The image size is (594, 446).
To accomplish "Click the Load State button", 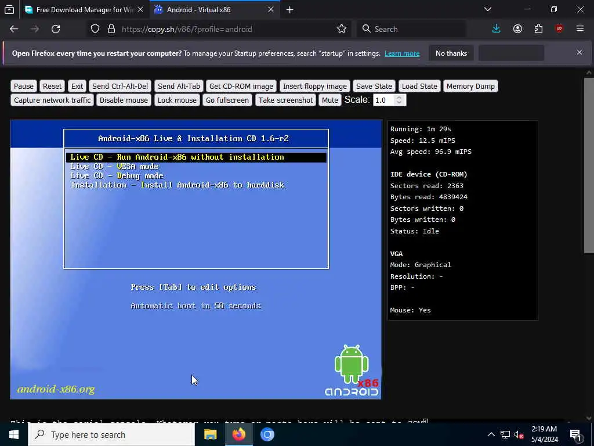I will [419, 86].
